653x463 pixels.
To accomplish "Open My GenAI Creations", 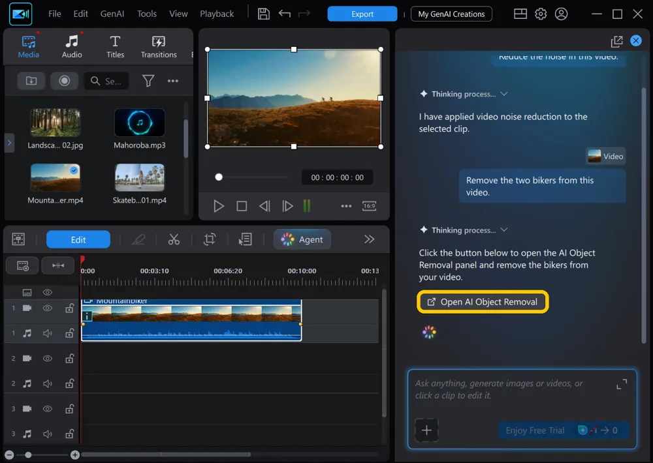I will pos(451,14).
